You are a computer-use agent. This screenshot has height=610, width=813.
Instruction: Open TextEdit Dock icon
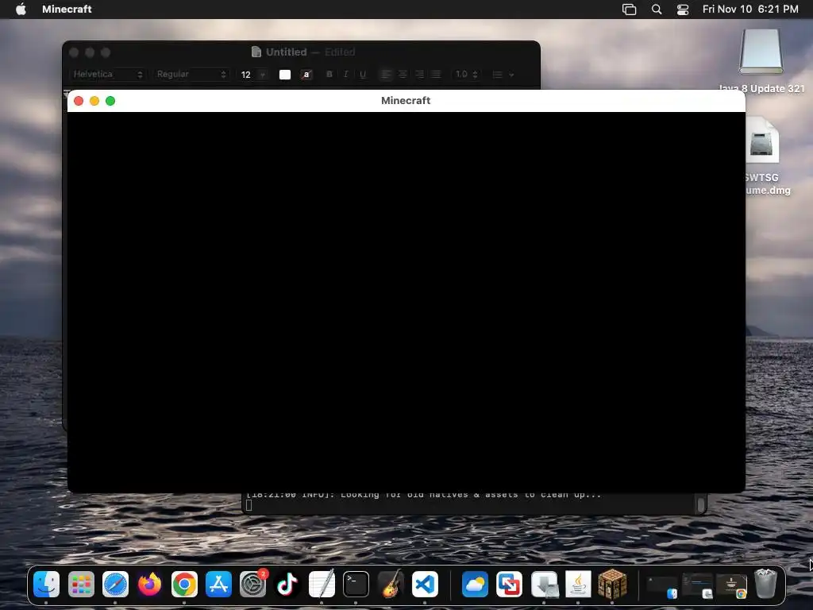[322, 584]
